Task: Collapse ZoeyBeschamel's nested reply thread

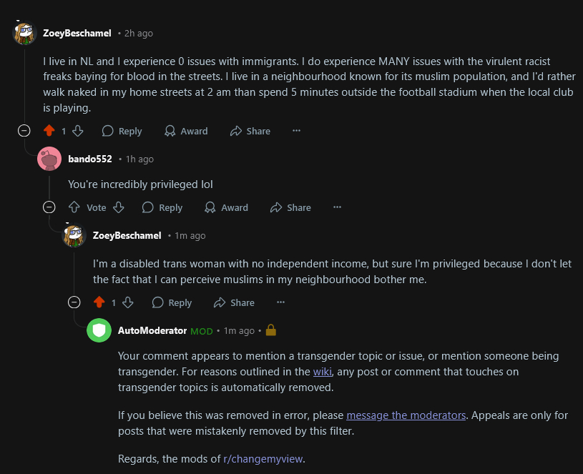Action: click(x=74, y=302)
